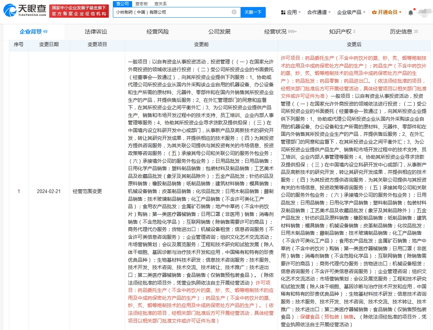Click the crown icon beside 开通会员
The height and width of the screenshot is (330, 433).
(374, 13)
